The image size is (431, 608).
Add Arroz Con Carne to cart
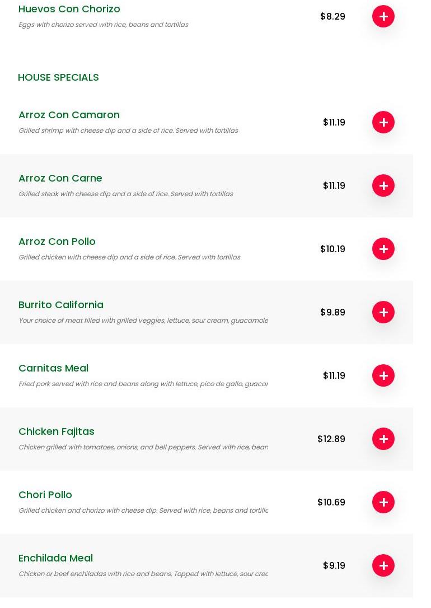tap(383, 185)
